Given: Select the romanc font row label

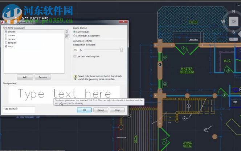Looking at the screenshot, I should [12, 39].
